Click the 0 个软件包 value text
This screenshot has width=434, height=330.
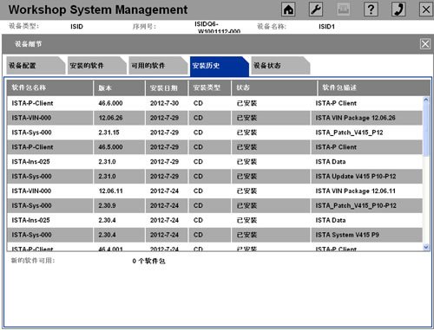[148, 261]
